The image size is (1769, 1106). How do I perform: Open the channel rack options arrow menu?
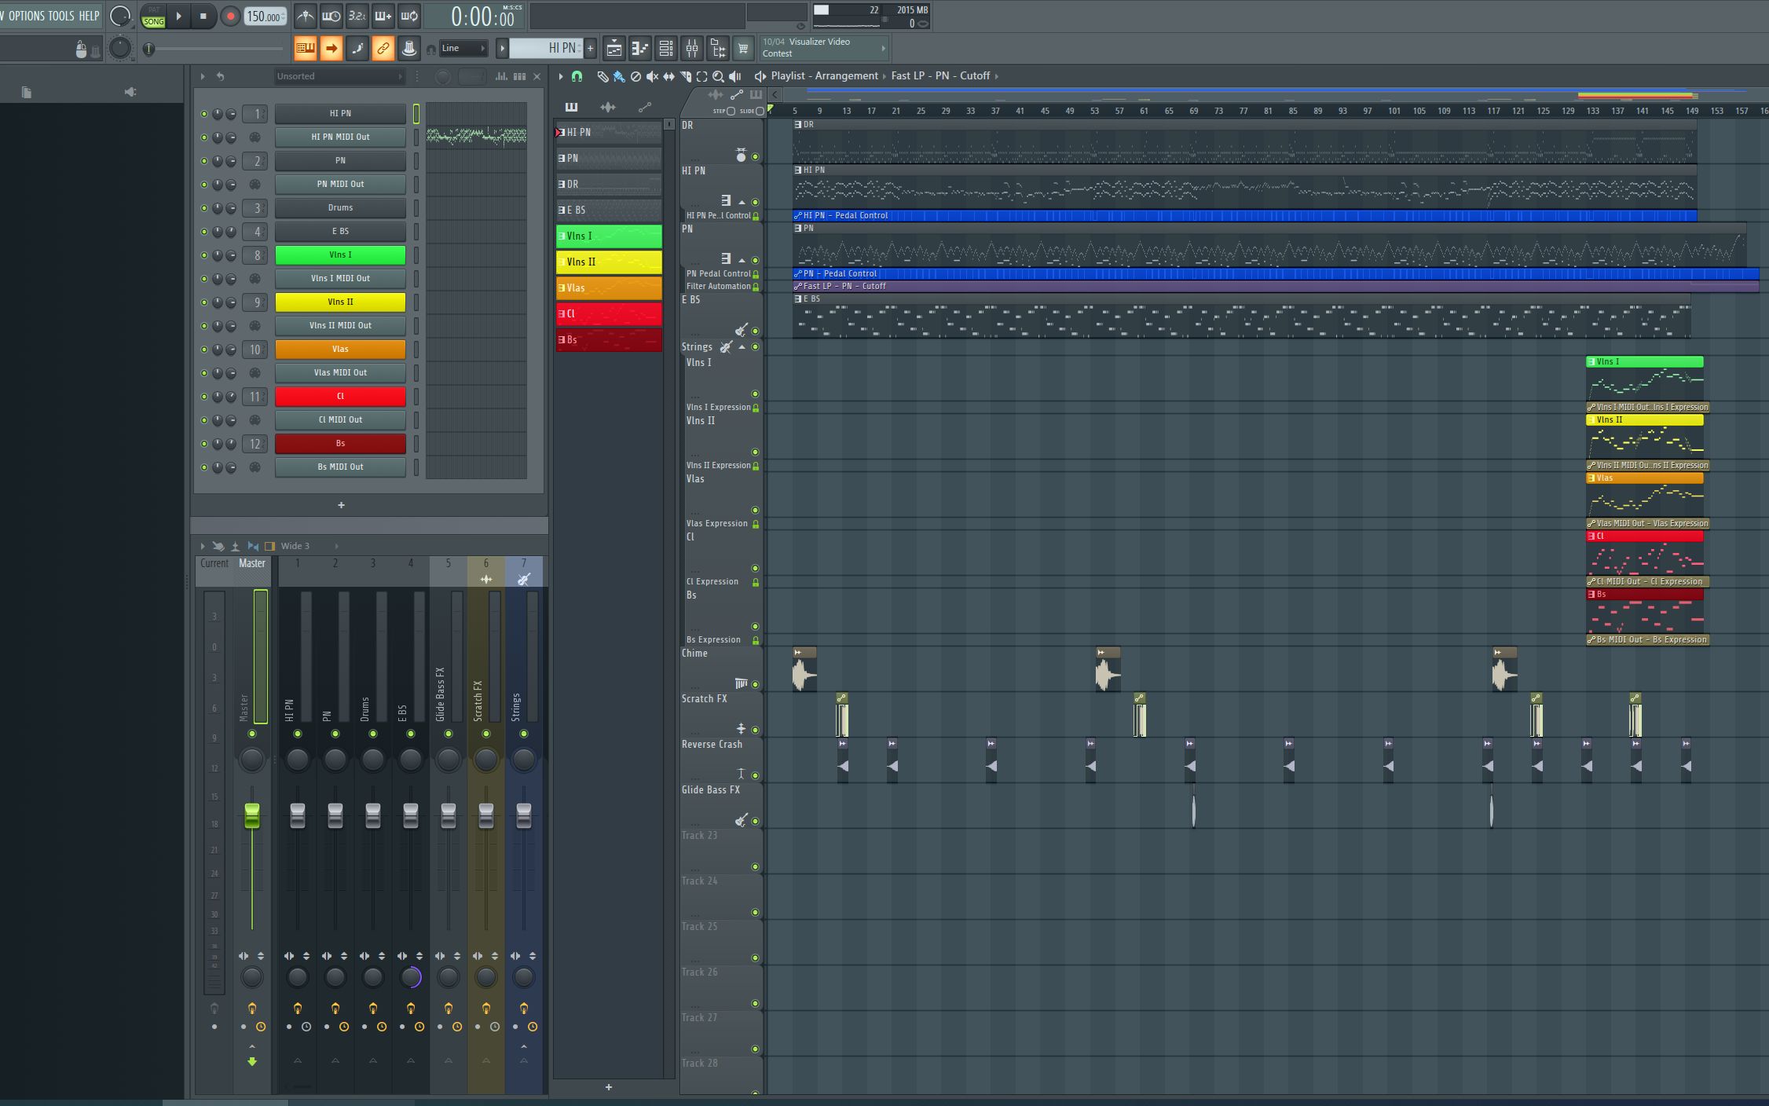(x=203, y=76)
